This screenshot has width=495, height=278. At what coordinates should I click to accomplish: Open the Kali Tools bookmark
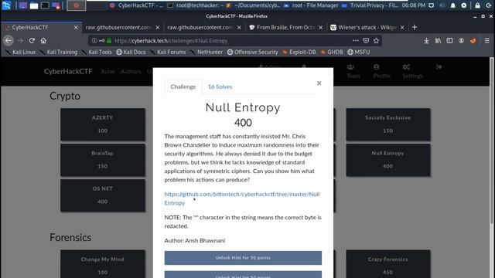point(97,52)
